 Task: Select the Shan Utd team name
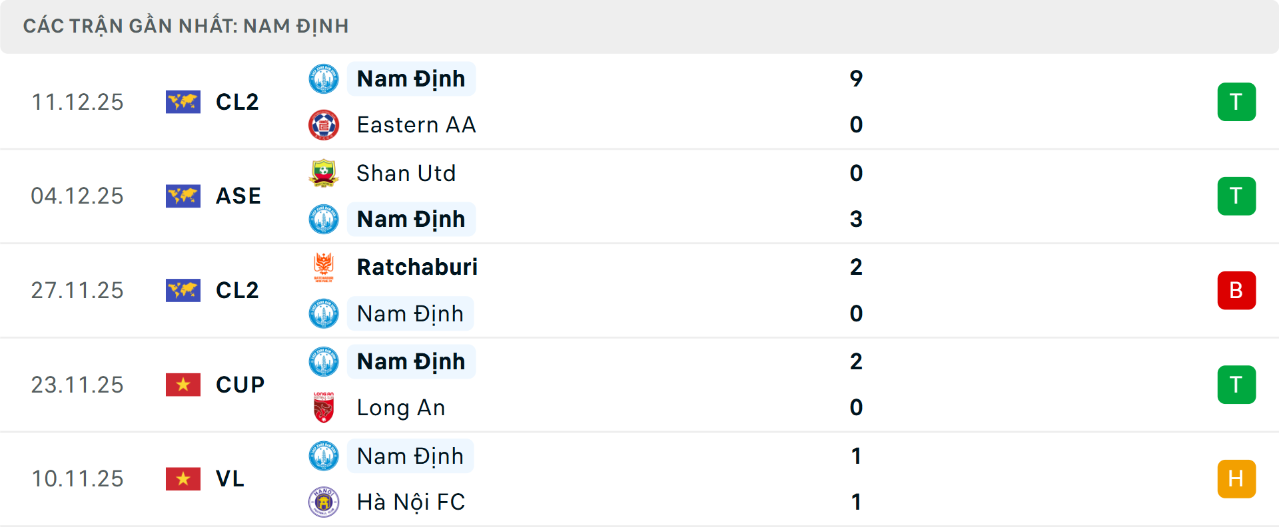point(406,173)
